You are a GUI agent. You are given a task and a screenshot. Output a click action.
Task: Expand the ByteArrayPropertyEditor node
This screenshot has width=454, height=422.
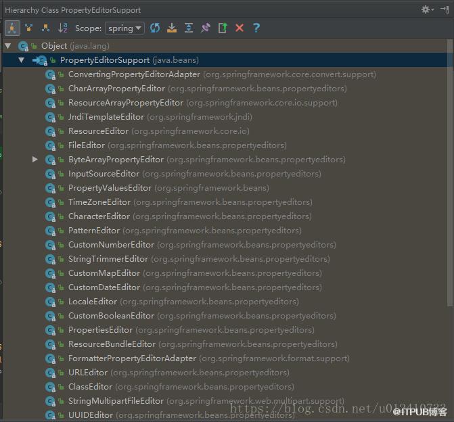(x=35, y=159)
